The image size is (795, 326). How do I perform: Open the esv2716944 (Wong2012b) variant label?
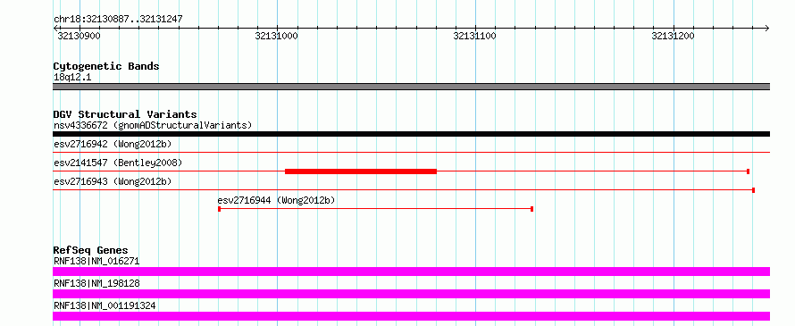coord(276,200)
